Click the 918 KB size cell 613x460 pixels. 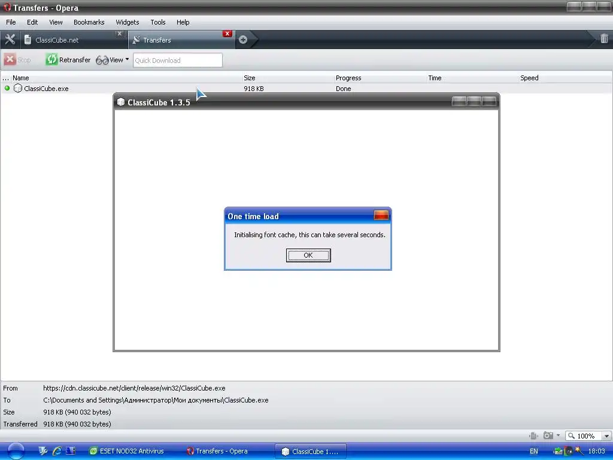254,89
